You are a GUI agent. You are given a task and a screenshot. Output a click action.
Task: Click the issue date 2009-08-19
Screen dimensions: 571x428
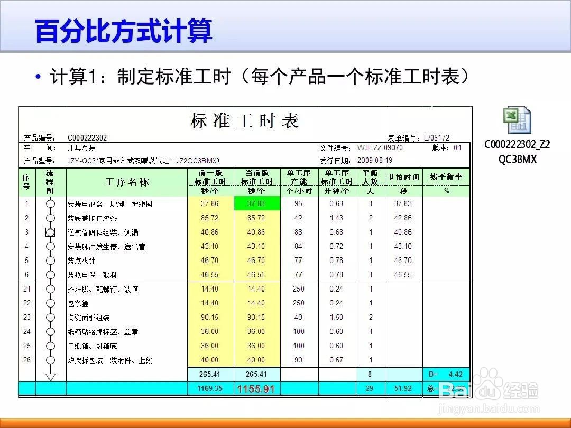click(375, 161)
